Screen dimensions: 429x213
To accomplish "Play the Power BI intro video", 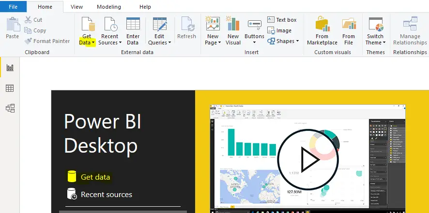I will (308, 160).
